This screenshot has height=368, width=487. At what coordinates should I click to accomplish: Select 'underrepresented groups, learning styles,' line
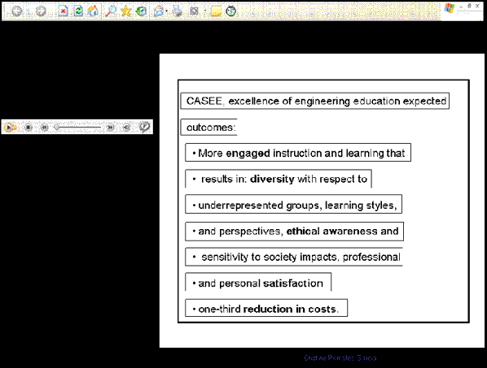point(293,204)
